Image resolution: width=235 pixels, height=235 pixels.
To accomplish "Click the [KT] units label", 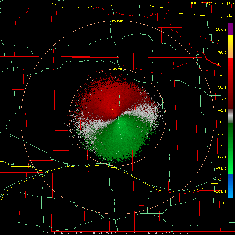I will coord(223,18).
